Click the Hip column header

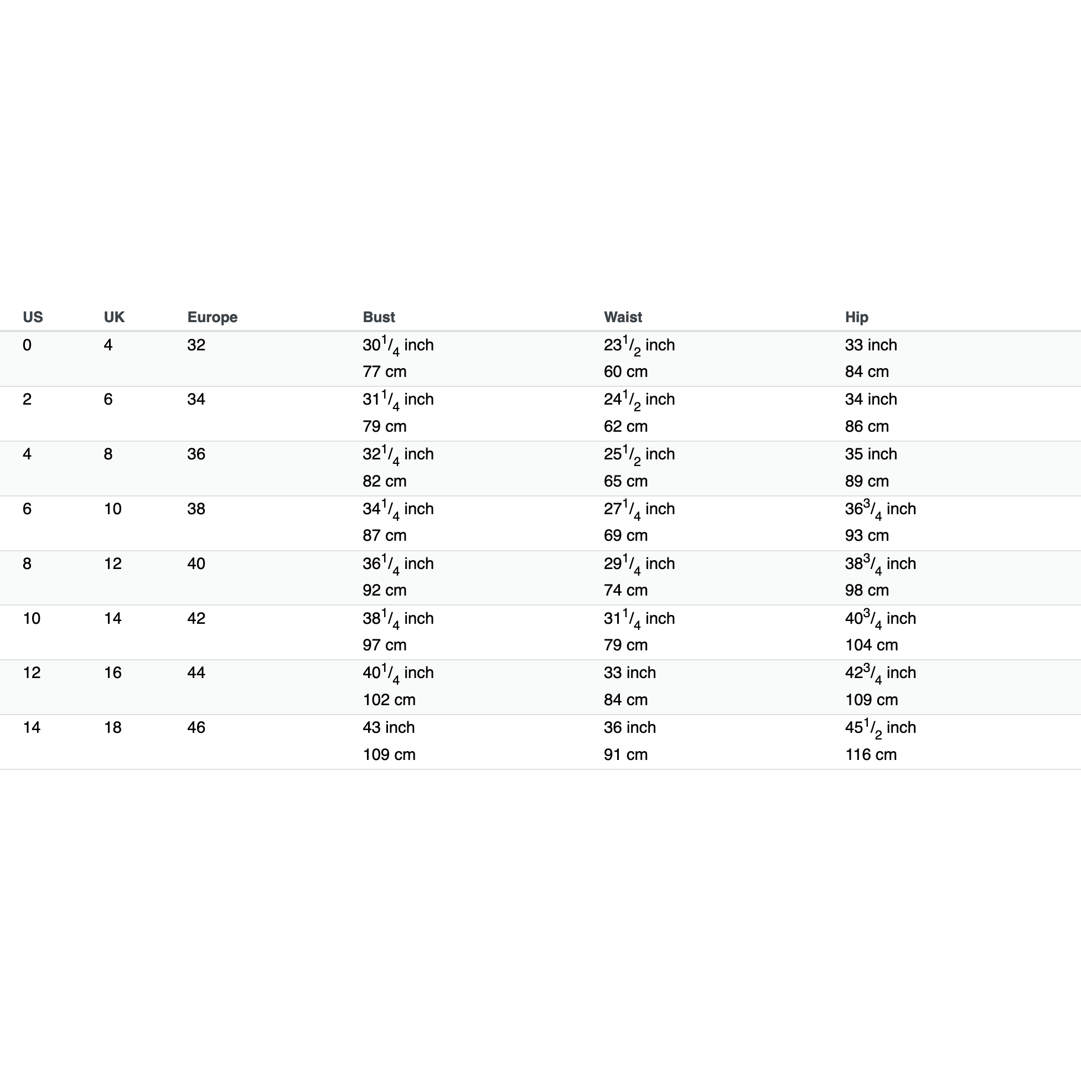click(x=857, y=317)
